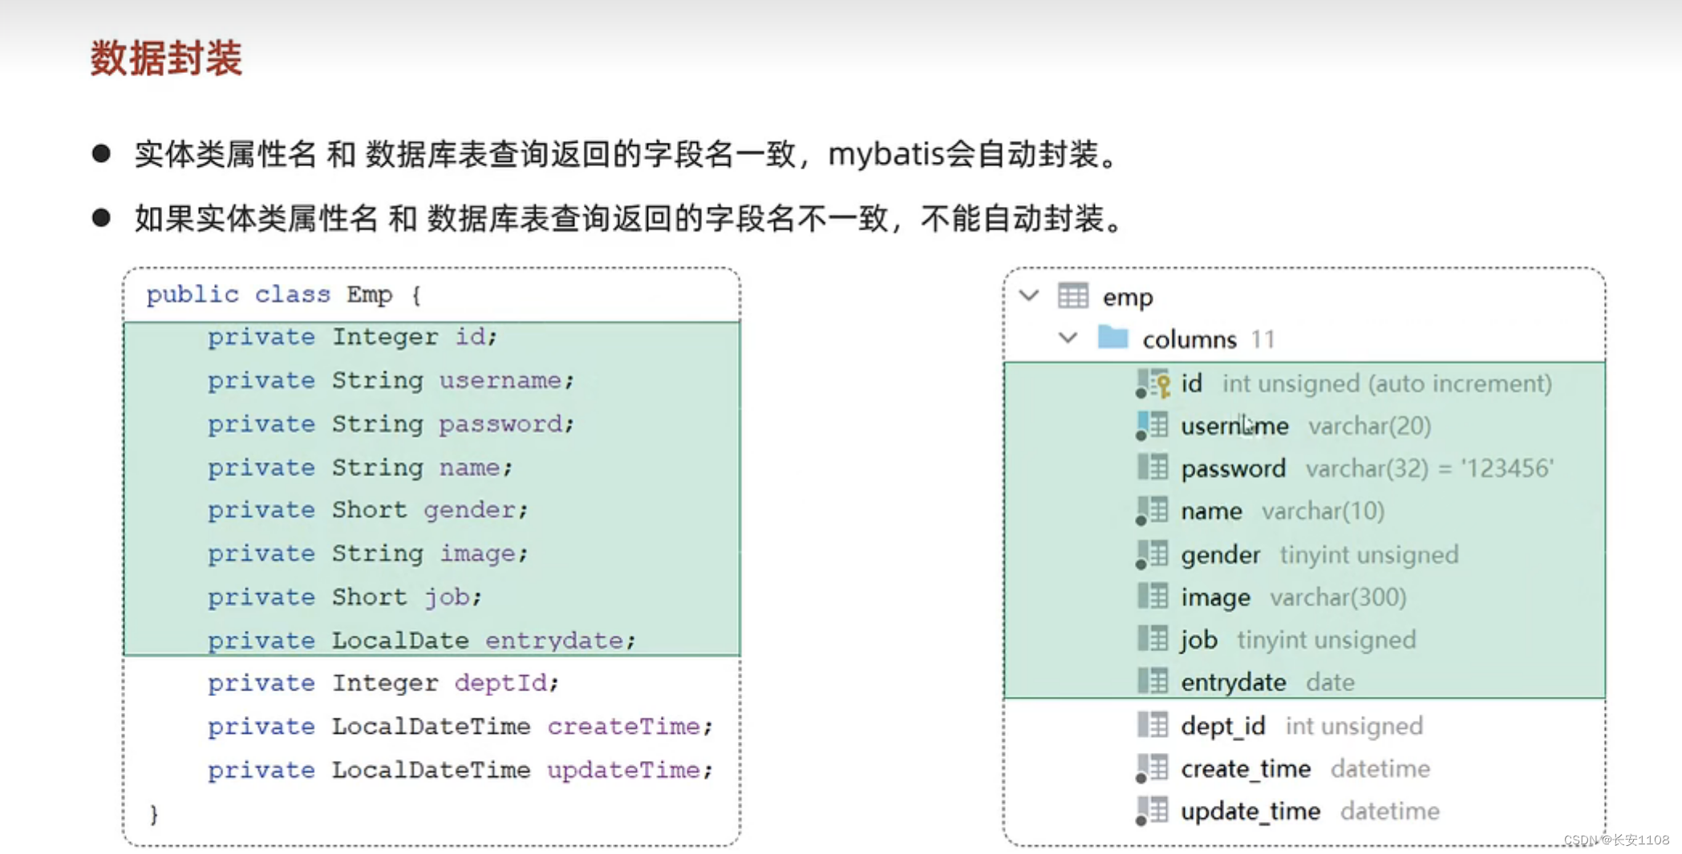Click the second bullet about 不能自动封装
Screen dimensions: 1682x854
631,218
